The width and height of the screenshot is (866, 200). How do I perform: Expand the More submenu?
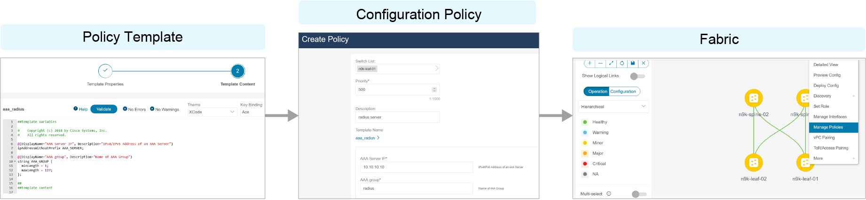pos(834,158)
